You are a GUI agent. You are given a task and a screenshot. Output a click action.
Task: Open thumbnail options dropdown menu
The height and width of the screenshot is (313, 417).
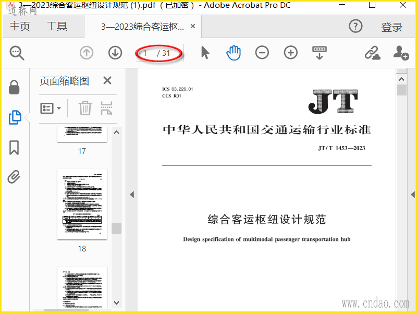tap(51, 109)
